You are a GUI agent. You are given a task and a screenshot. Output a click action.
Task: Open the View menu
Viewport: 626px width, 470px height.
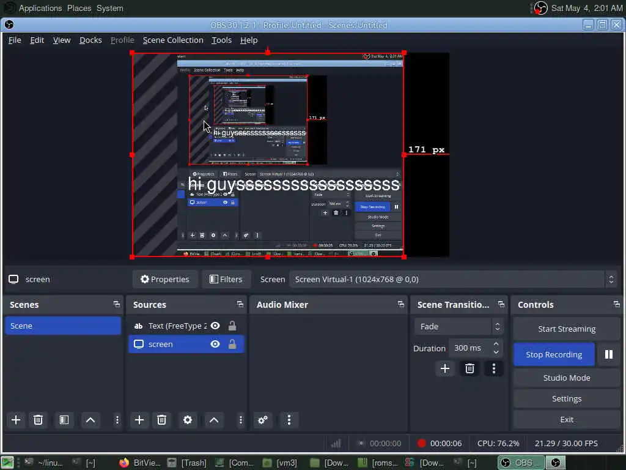62,40
